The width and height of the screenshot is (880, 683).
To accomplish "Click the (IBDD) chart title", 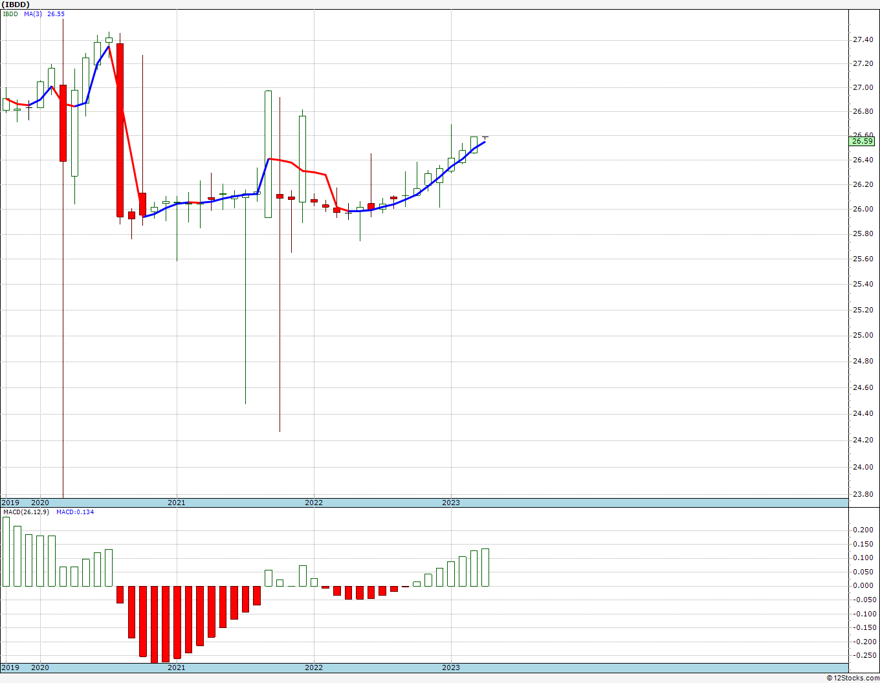I will coord(16,4).
